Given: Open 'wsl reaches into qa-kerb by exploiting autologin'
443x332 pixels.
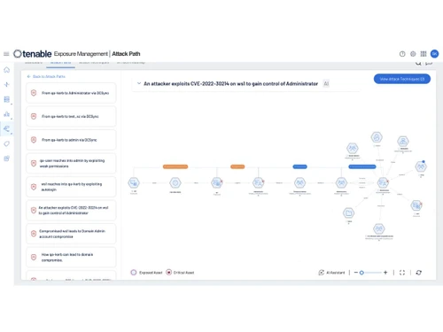Looking at the screenshot, I should tap(71, 187).
